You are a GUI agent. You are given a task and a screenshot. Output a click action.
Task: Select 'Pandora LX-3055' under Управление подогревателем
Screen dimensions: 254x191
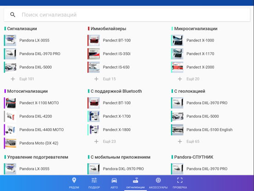(35, 169)
